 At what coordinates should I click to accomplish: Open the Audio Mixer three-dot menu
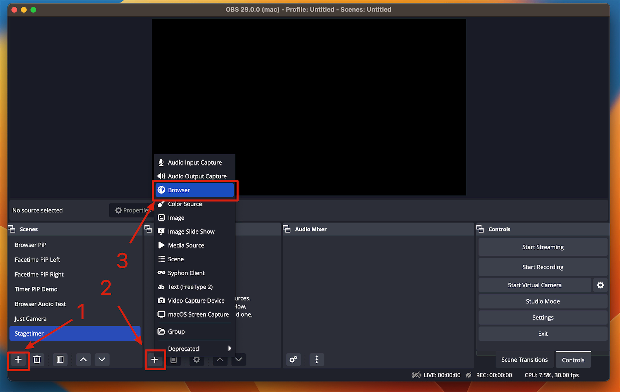(317, 359)
